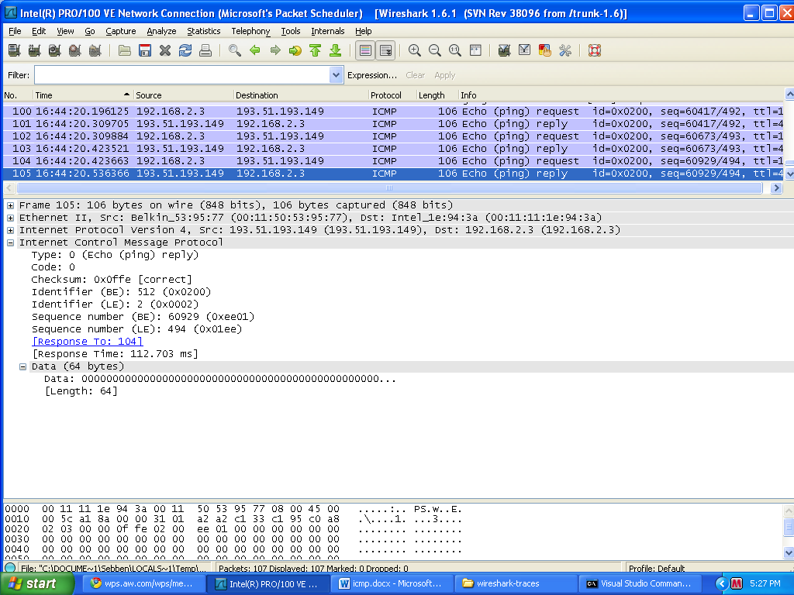Stop the running capture icon
This screenshot has width=794, height=595.
[75, 50]
